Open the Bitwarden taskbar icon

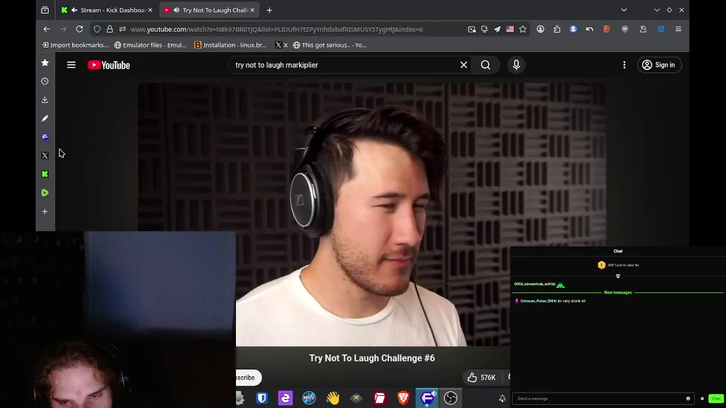point(261,398)
